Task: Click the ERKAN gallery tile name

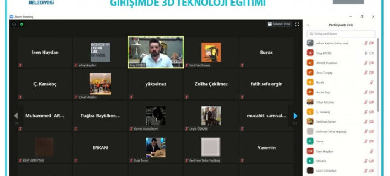Action: tap(100, 147)
